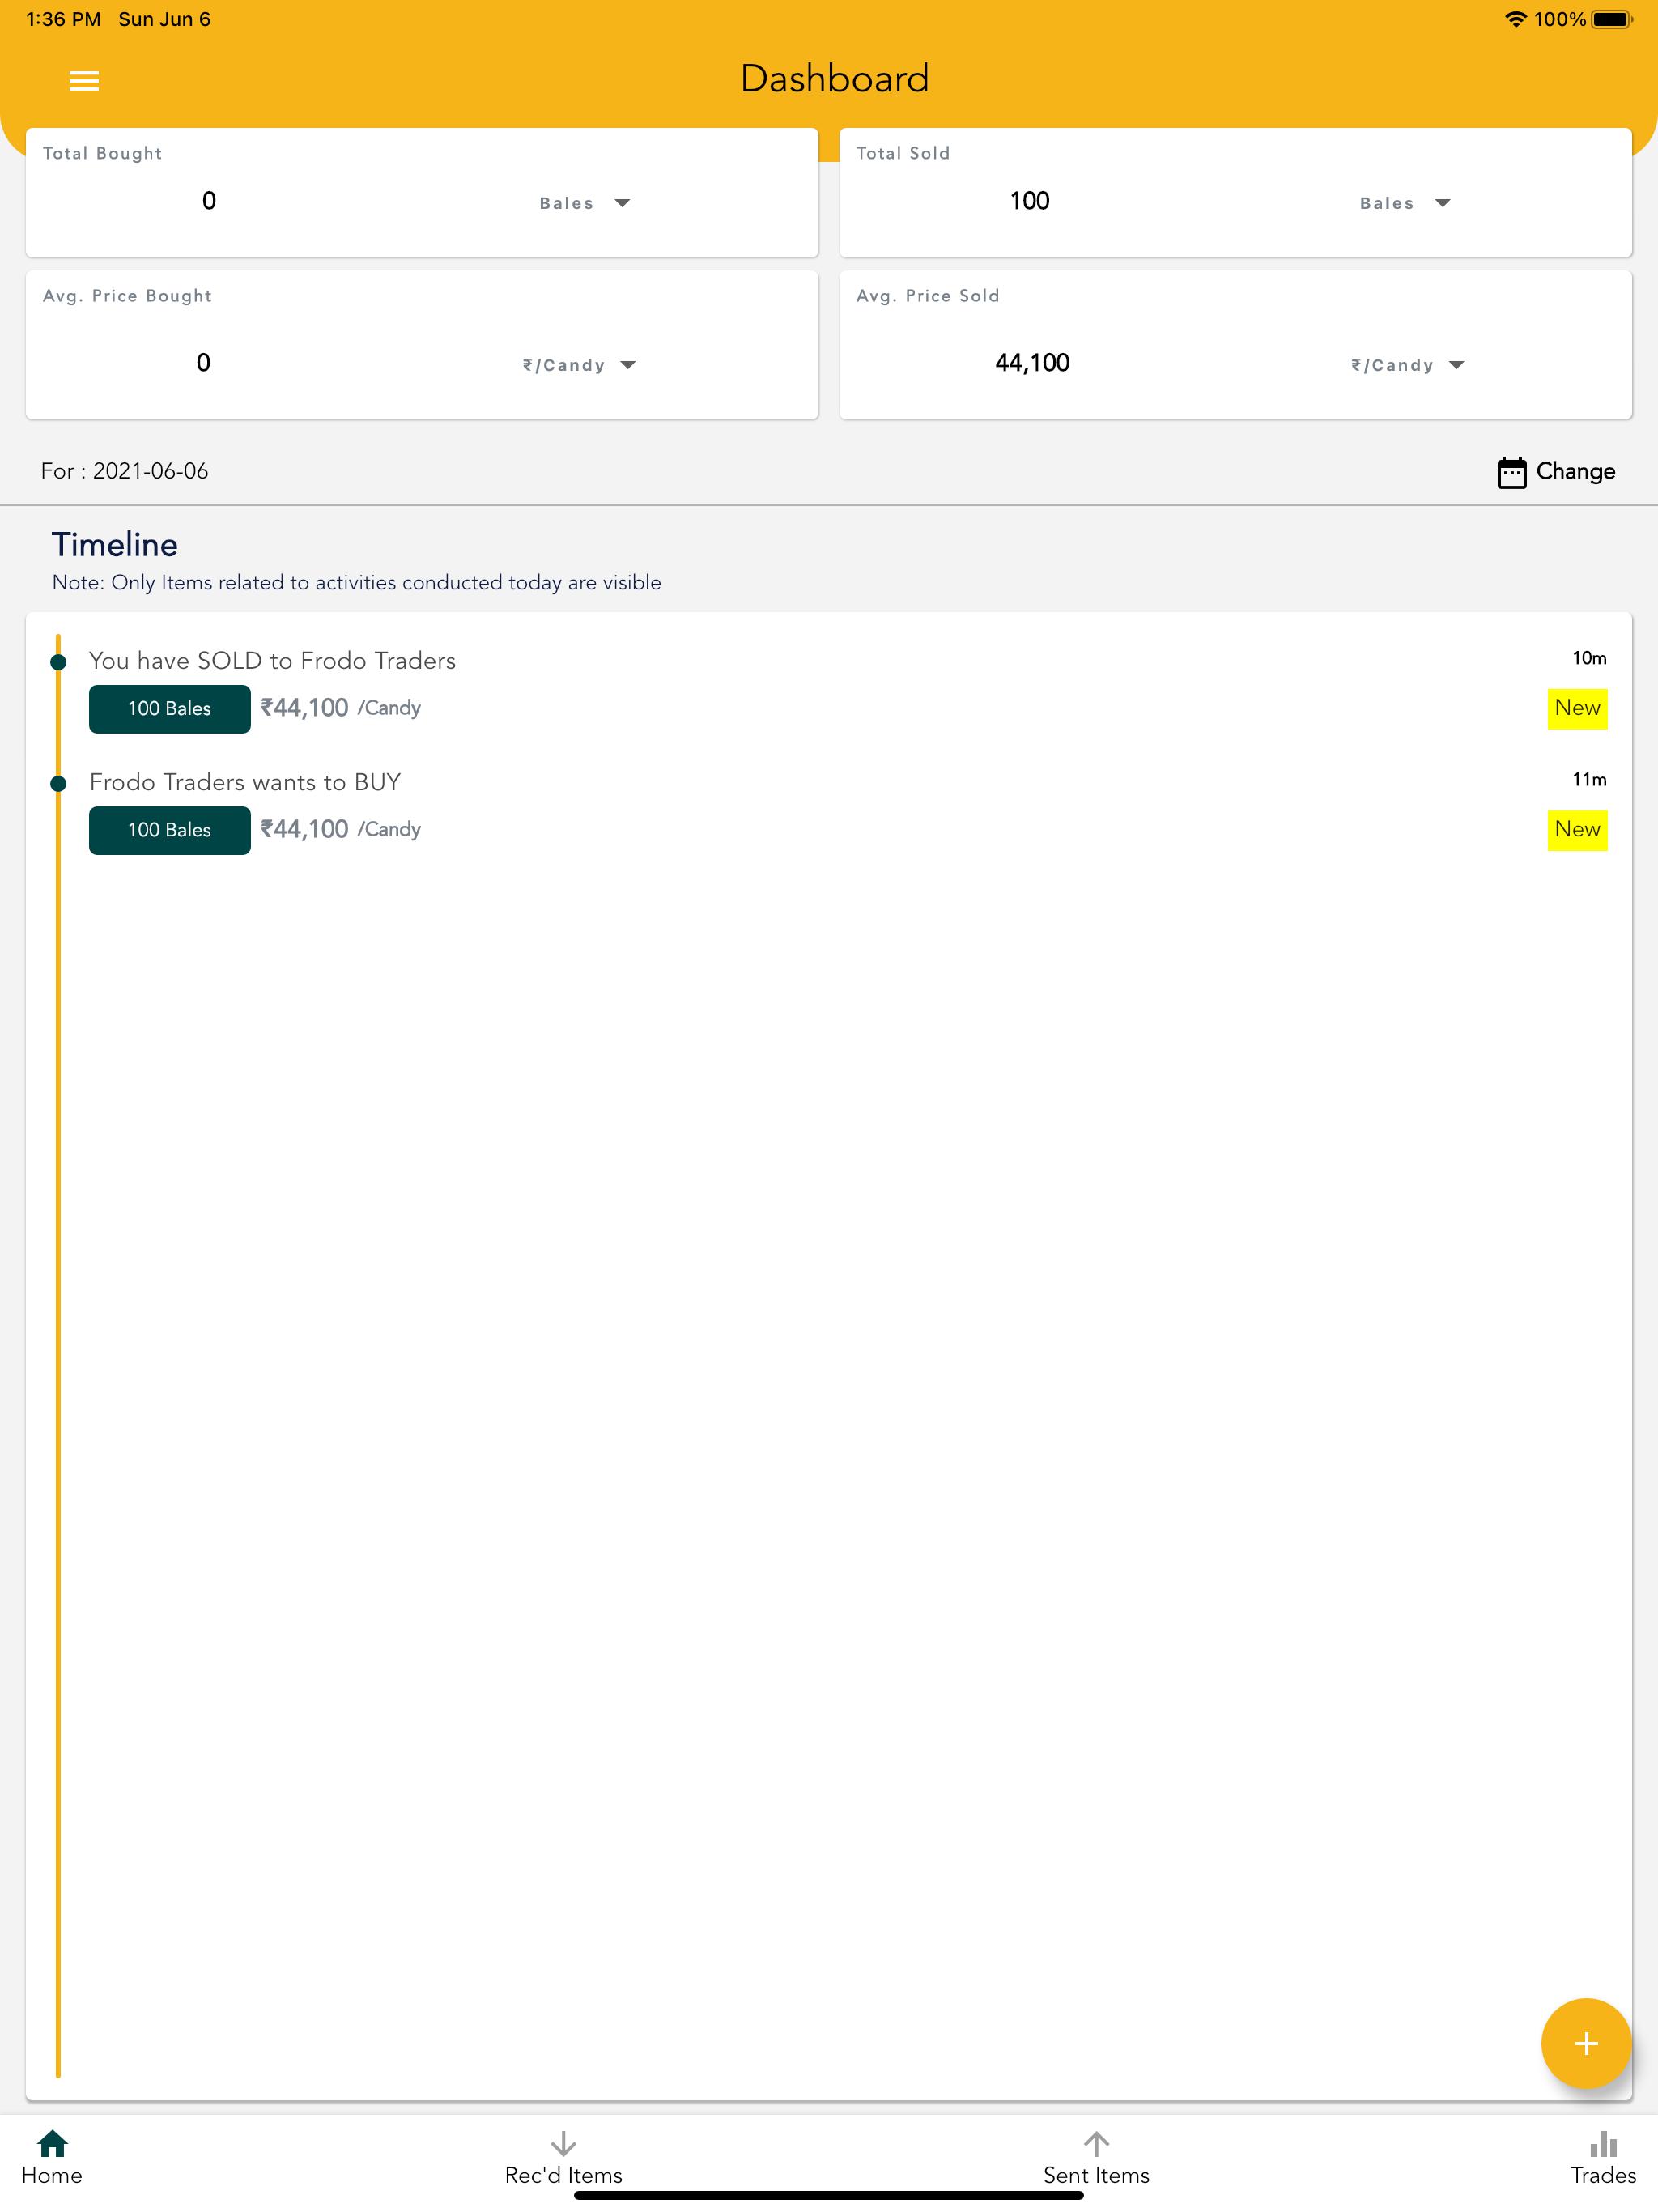1658x2212 pixels.
Task: Tap the yellow plus floating button
Action: [x=1585, y=2043]
